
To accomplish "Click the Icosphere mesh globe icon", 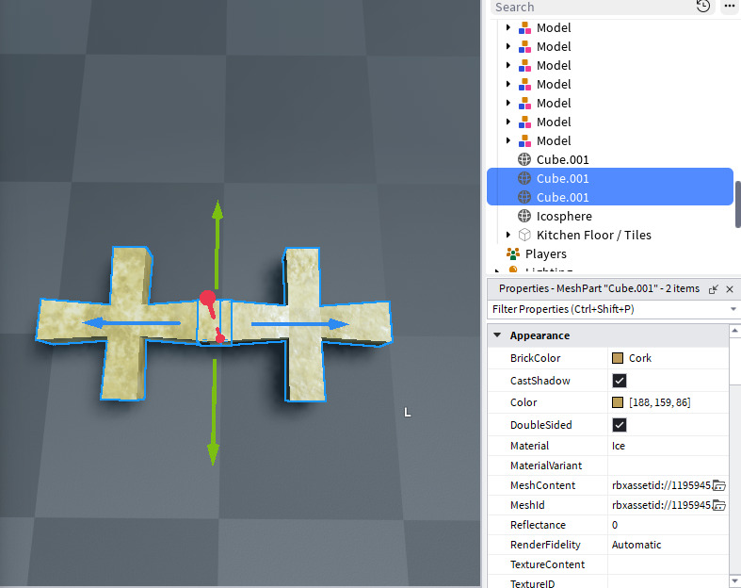I will coord(524,216).
